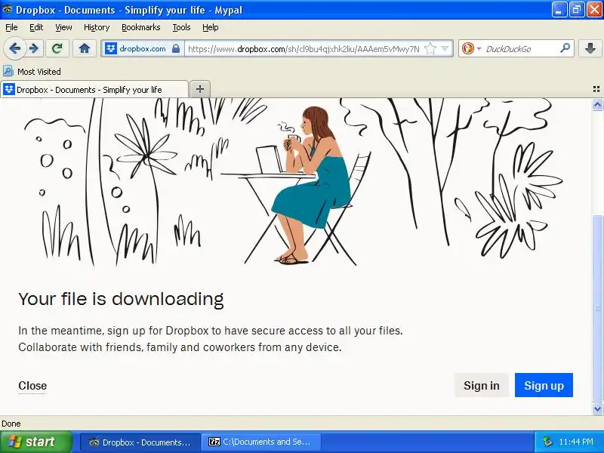Click inside the URL address field
The image size is (604, 453).
(304, 49)
